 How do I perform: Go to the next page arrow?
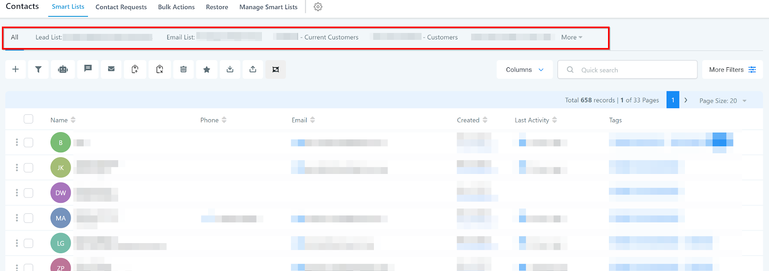pyautogui.click(x=686, y=100)
